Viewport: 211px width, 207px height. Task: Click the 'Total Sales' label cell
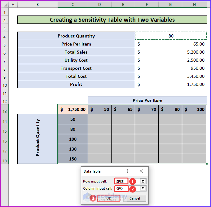(76, 52)
